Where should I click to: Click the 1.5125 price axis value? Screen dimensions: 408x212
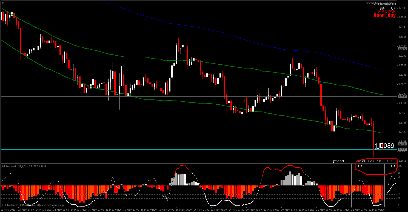[402, 132]
